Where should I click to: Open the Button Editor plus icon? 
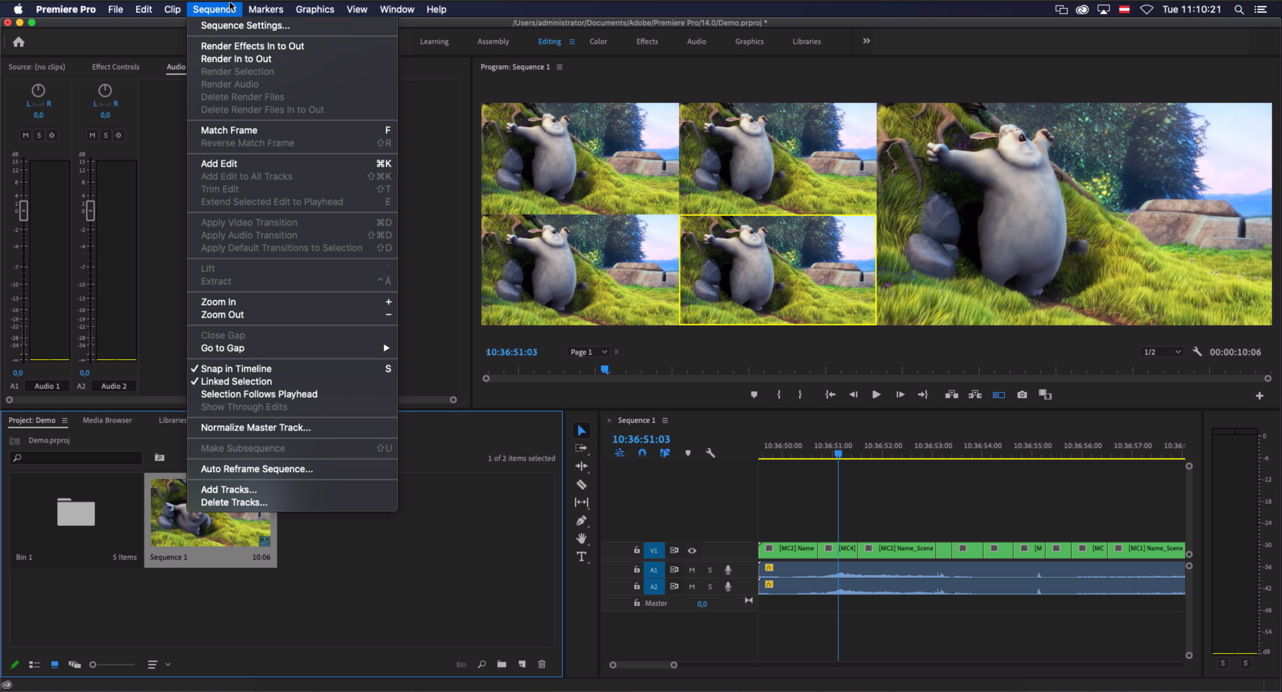point(1260,396)
